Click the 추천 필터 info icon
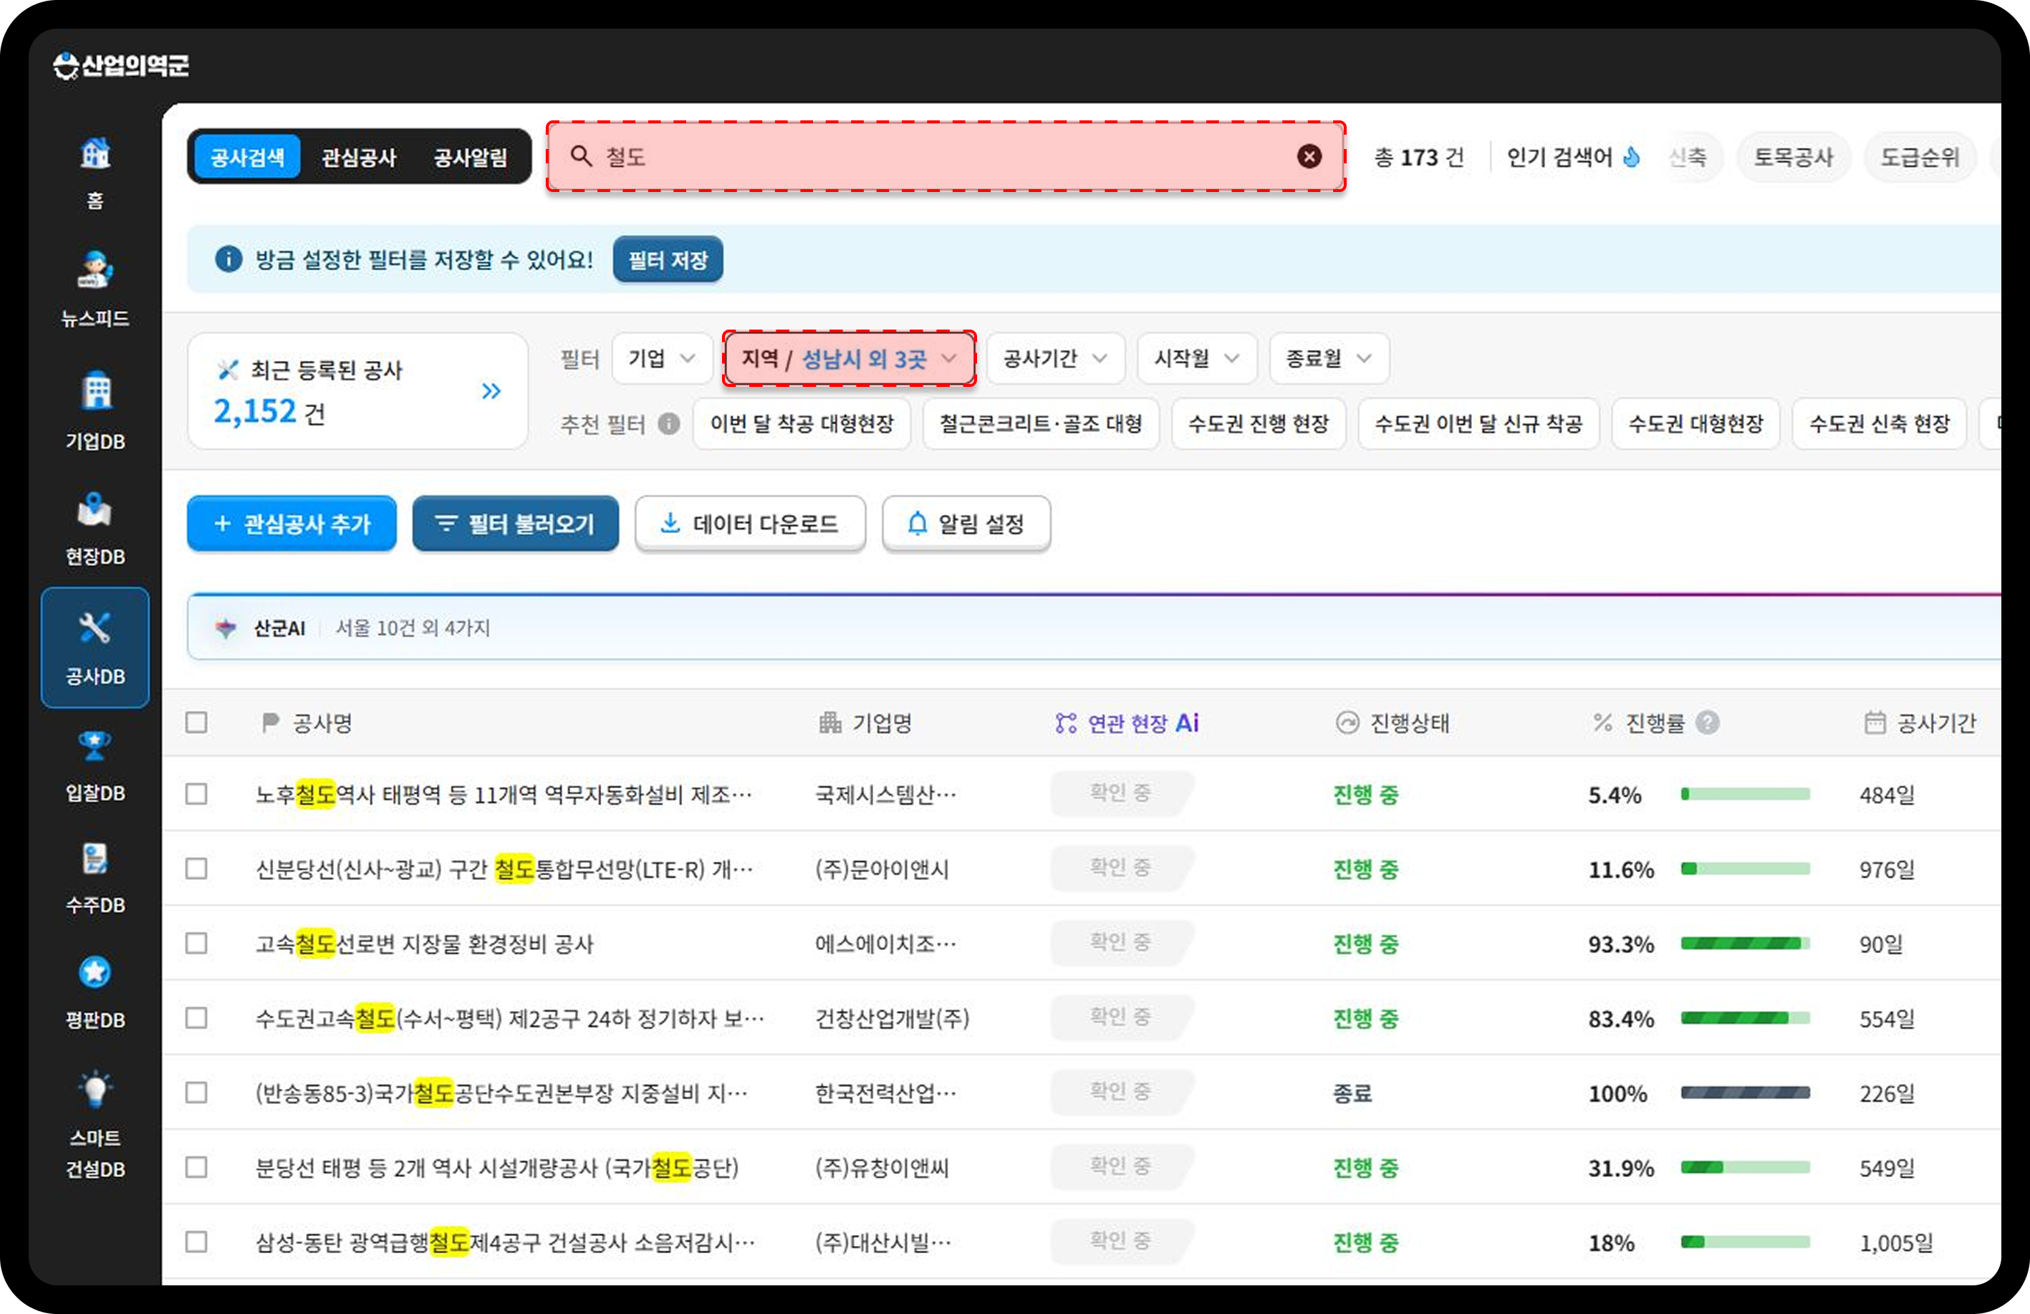The width and height of the screenshot is (2030, 1314). tap(669, 424)
